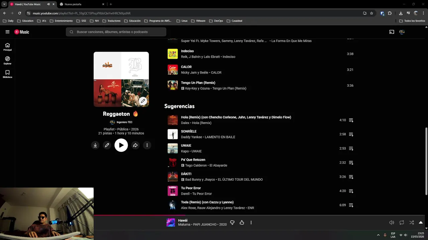Open the Education bookmarks folder
The image size is (428, 240).
coord(25,21)
